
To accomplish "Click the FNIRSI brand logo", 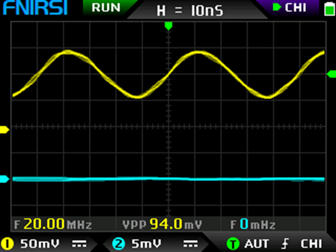I will (34, 8).
